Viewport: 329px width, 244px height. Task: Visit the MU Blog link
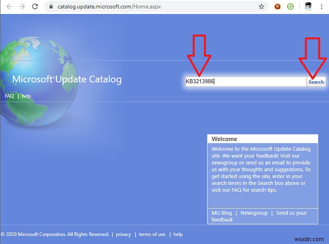(221, 213)
